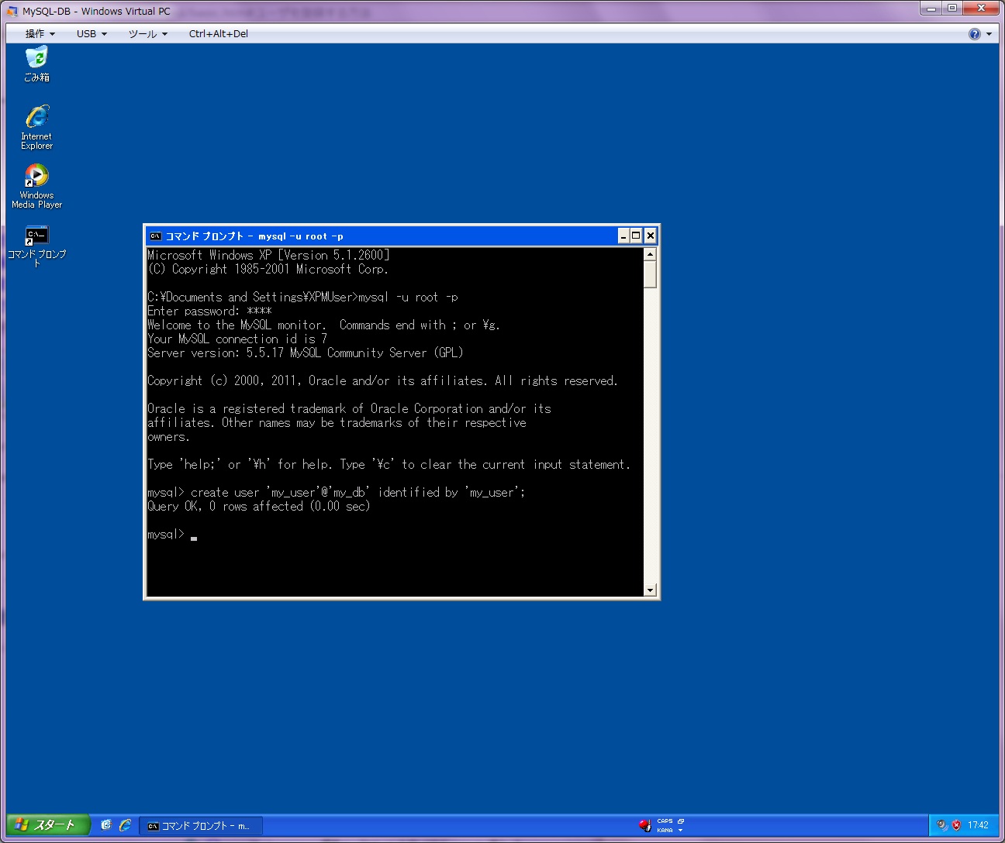Click the Virtual PC help icon
Screen dimensions: 1005x843
point(975,34)
